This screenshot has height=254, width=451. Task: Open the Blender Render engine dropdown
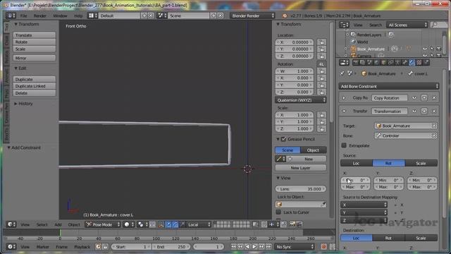point(252,16)
